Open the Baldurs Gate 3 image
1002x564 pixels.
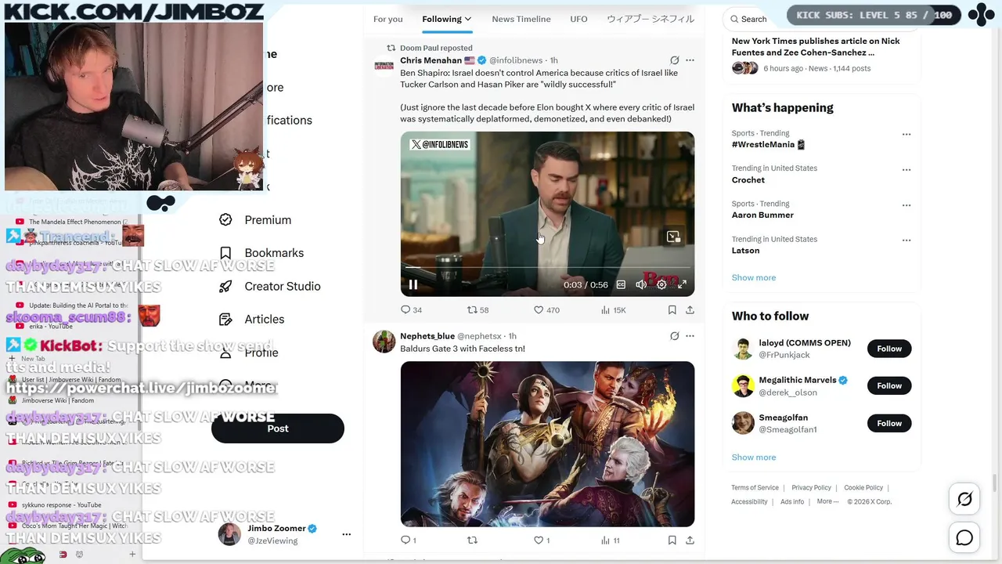click(547, 444)
